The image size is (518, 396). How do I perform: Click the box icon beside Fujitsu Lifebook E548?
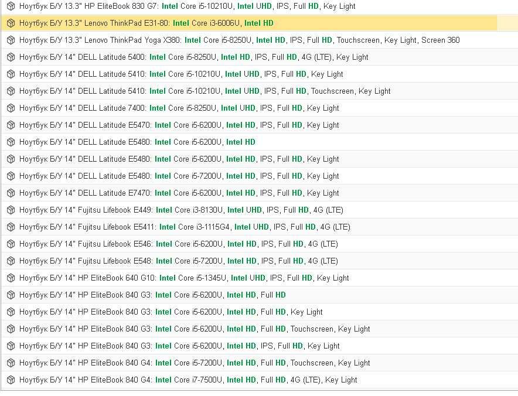pyautogui.click(x=11, y=261)
